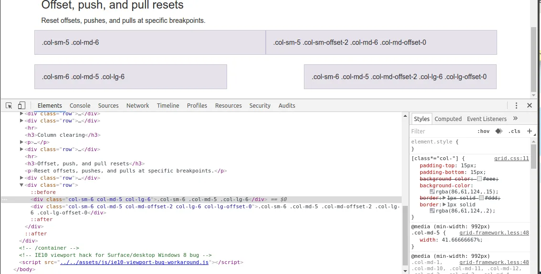Screen dimensions: 541x274
Task: Collapse the expanded div class="row" node
Action: pos(21,185)
